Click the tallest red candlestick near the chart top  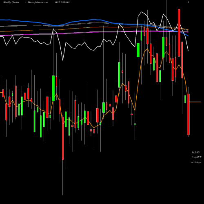(179, 33)
